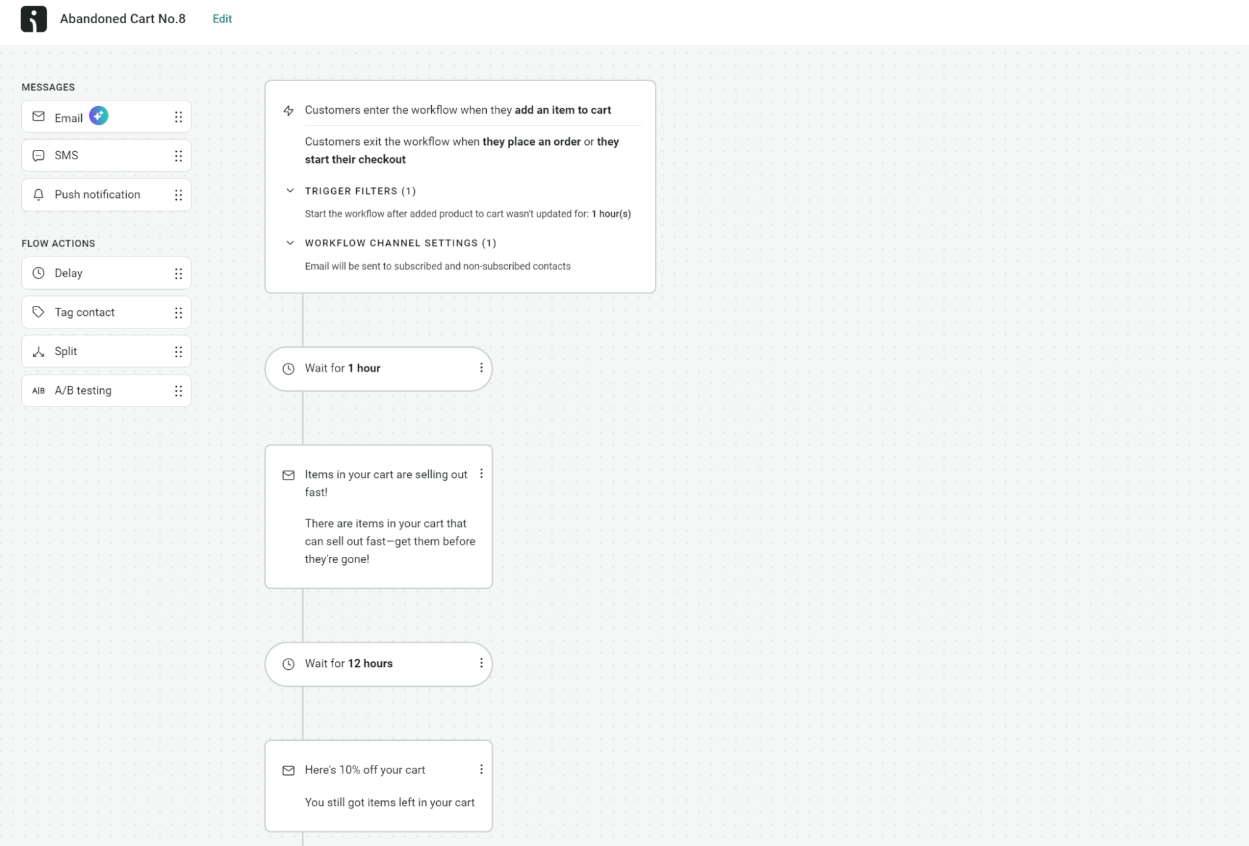Image resolution: width=1249 pixels, height=846 pixels.
Task: Open menu for Wait for 1 hour
Action: click(481, 368)
